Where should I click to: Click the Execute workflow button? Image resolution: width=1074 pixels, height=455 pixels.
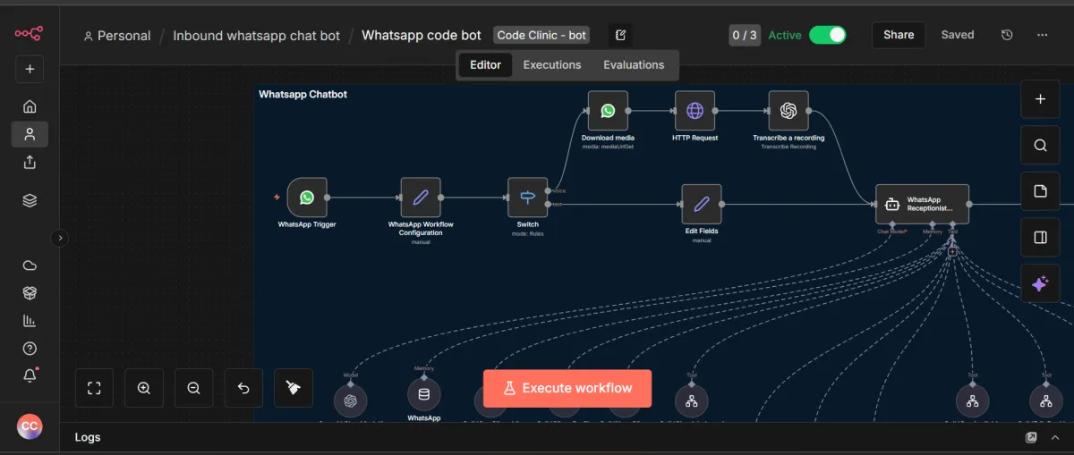(x=567, y=388)
